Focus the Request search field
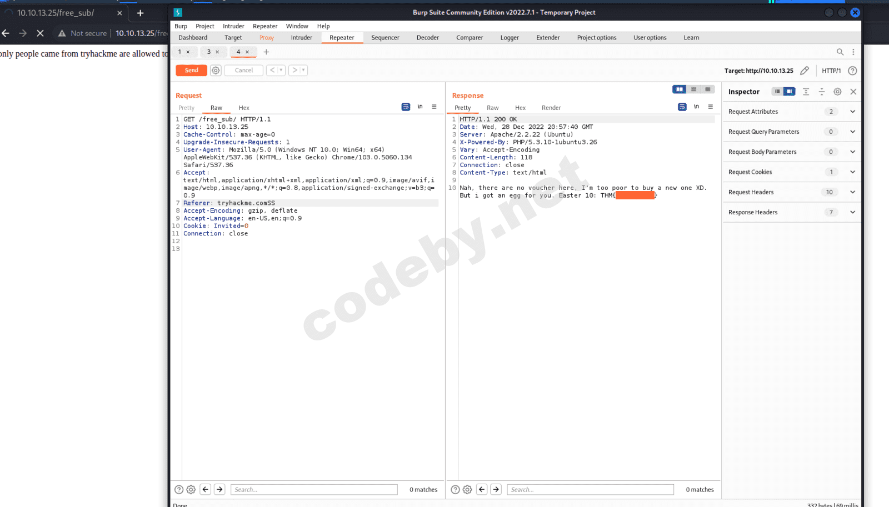The width and height of the screenshot is (889, 507). pyautogui.click(x=314, y=489)
